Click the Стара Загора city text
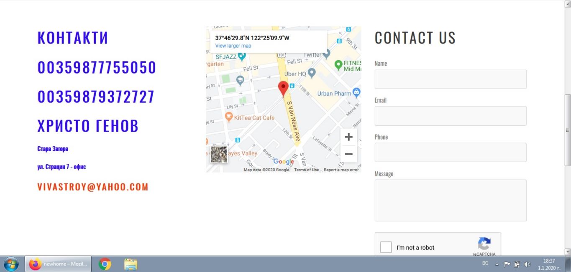Viewport: 571px width, 272px height. point(53,149)
